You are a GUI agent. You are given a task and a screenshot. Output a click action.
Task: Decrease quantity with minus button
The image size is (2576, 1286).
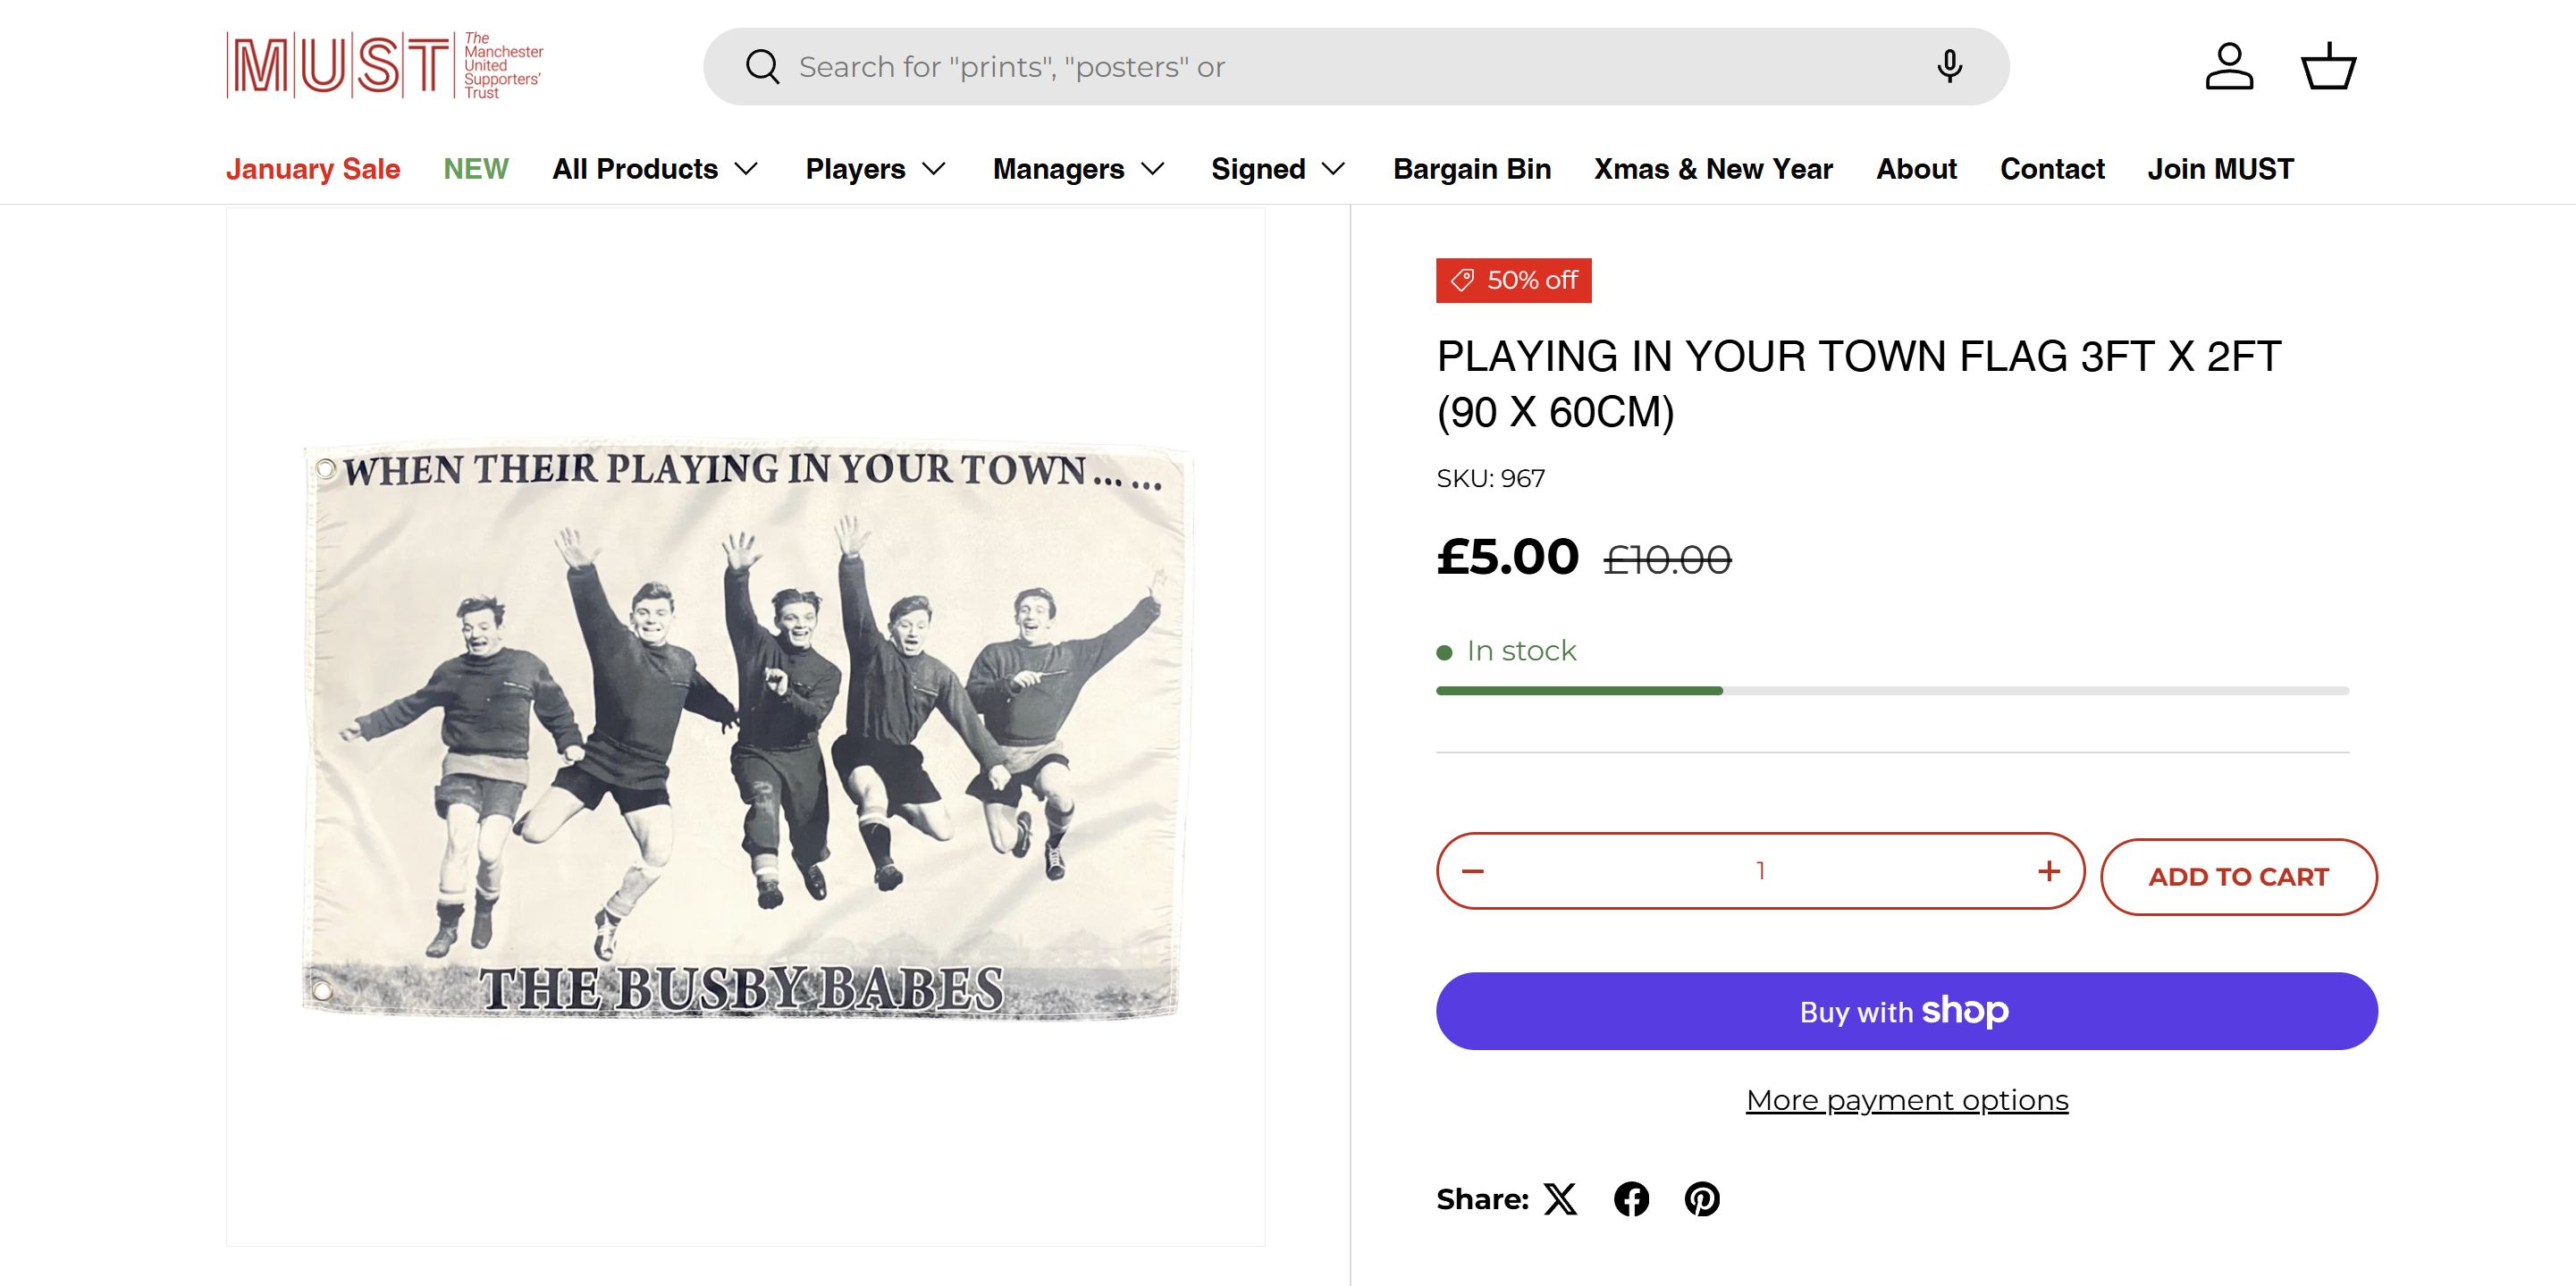click(1473, 872)
